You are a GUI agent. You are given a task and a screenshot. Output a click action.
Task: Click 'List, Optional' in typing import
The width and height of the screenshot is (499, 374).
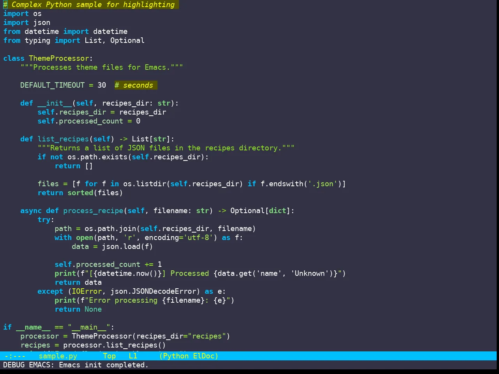[115, 41]
